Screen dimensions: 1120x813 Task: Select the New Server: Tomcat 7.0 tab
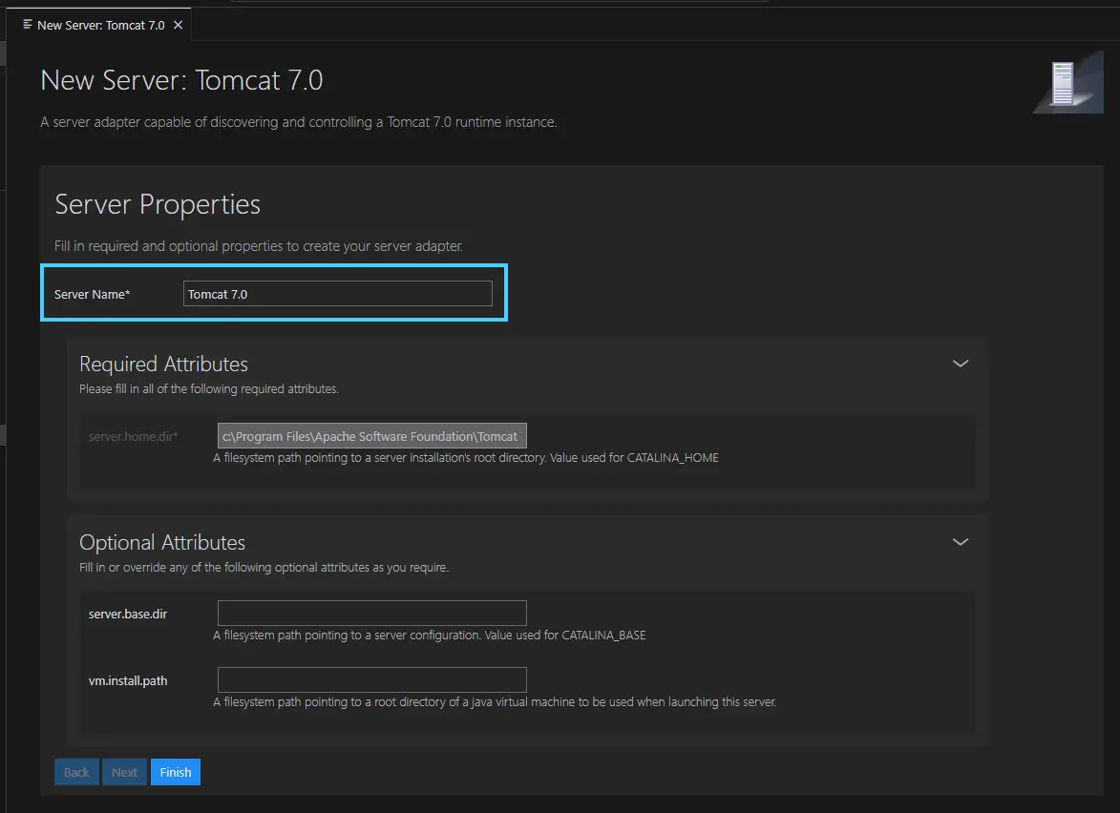pyautogui.click(x=98, y=25)
